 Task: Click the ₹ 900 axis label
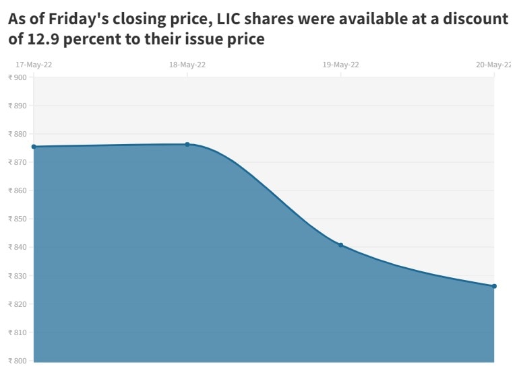17,77
